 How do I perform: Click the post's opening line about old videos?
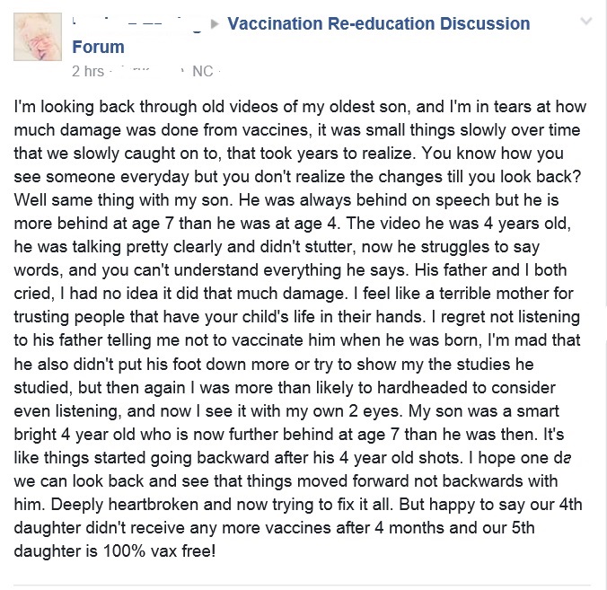(300, 107)
